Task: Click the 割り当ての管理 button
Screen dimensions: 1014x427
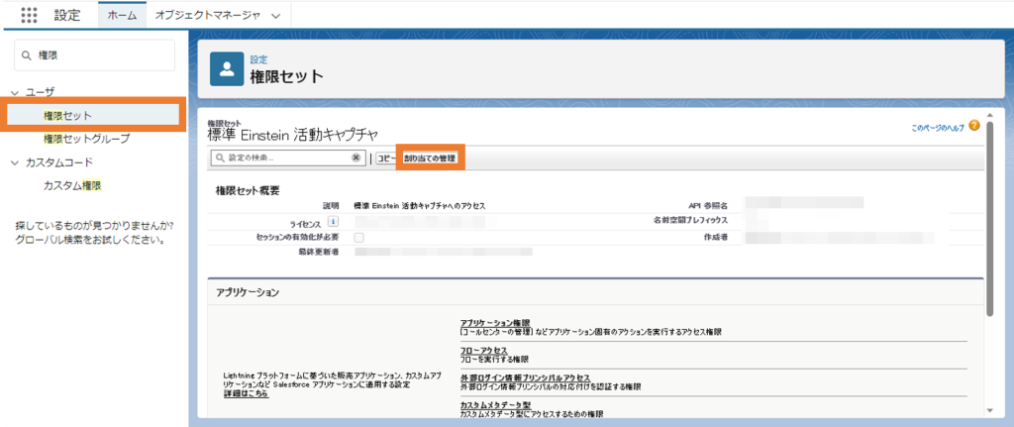Action: pyautogui.click(x=430, y=158)
